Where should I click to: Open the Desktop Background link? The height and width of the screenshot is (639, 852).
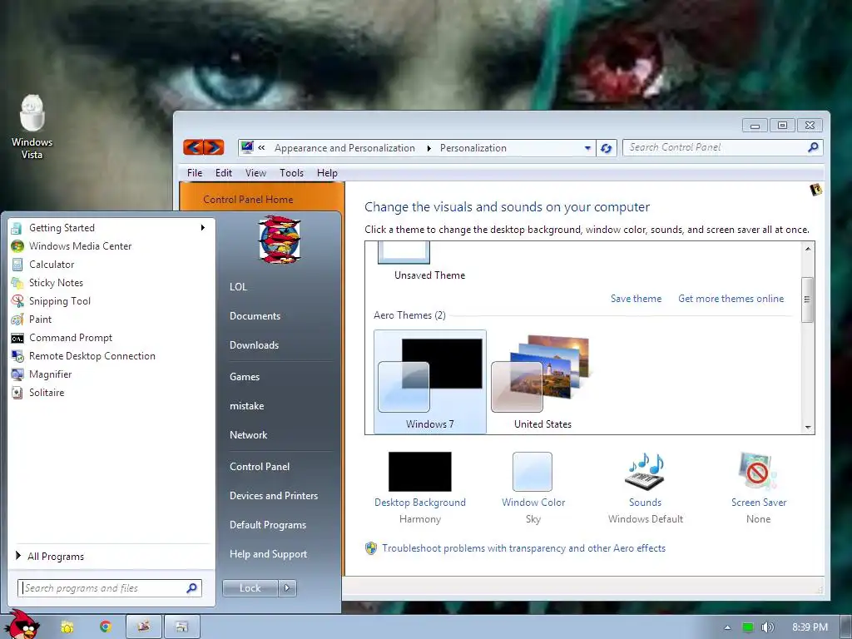tap(420, 503)
